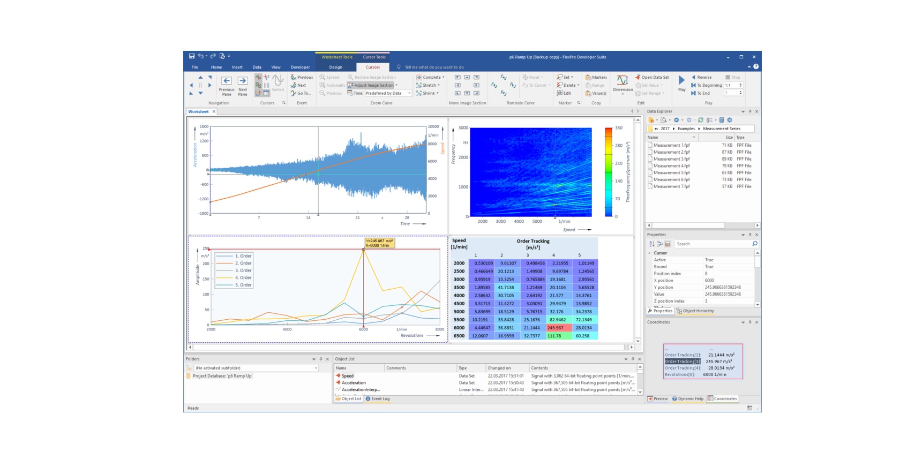900x474 pixels.
Task: Click Open Data Set in Edit group
Action: tap(652, 77)
